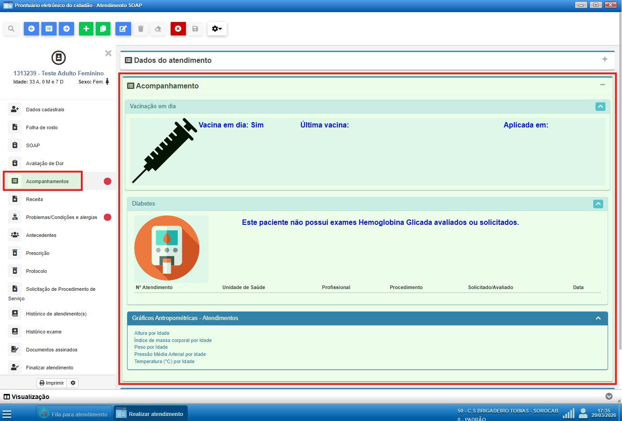
Task: Select Receita in the sidebar
Action: [x=35, y=199]
